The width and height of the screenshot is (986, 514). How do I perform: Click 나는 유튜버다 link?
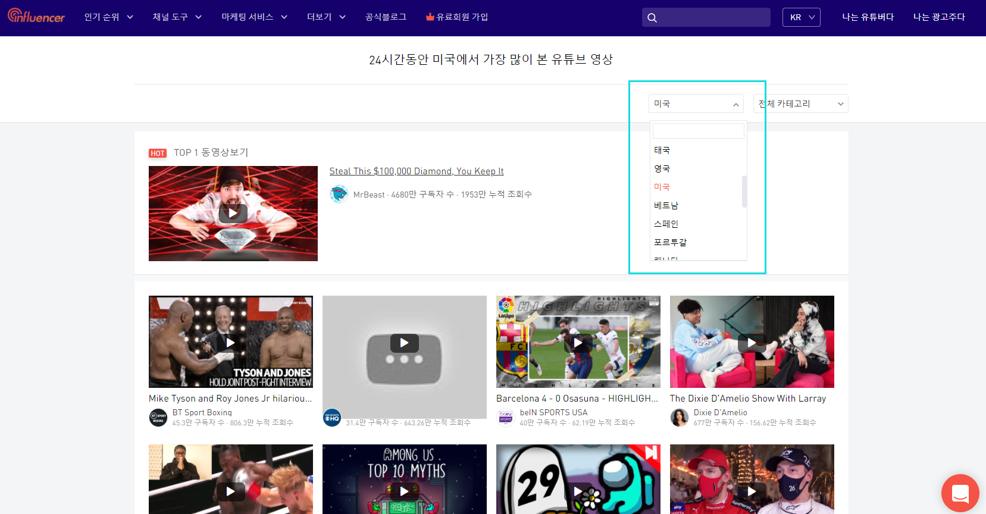point(868,17)
